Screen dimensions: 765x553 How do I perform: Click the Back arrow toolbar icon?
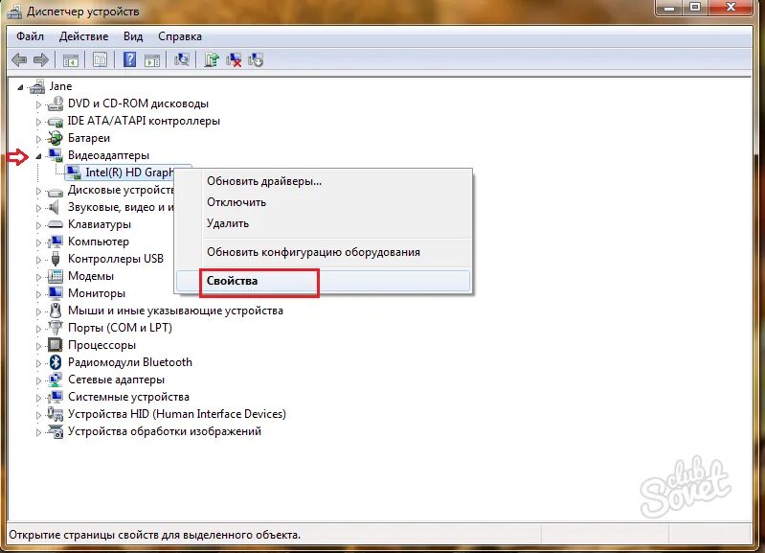19,60
